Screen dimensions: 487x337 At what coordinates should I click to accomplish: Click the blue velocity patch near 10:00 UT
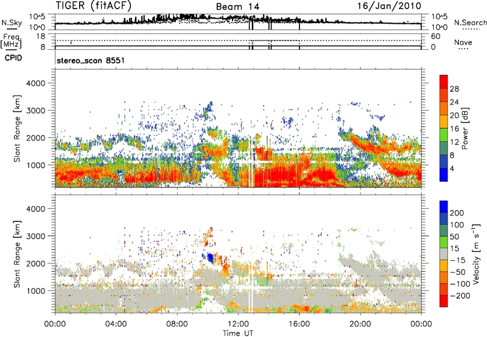pos(210,257)
